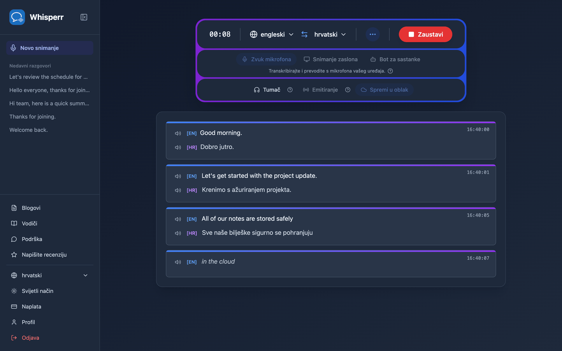562x351 pixels.
Task: Open the Vodiči guides link
Action: point(50,224)
